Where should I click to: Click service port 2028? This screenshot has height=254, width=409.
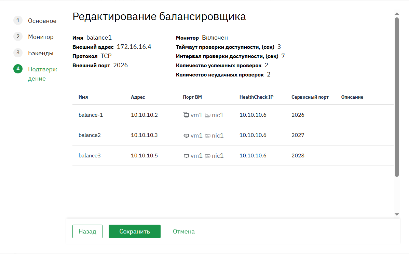click(298, 156)
